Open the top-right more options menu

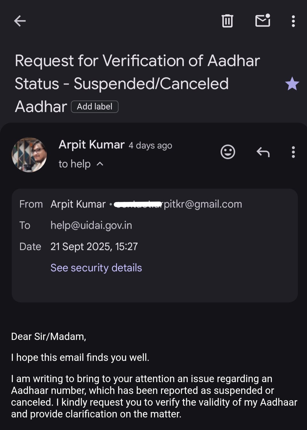click(x=293, y=21)
